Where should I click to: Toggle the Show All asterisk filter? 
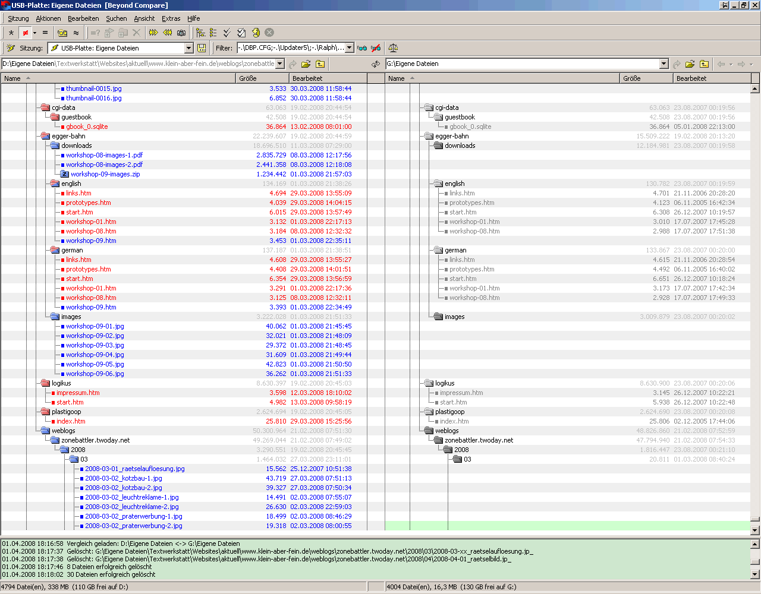coord(11,33)
